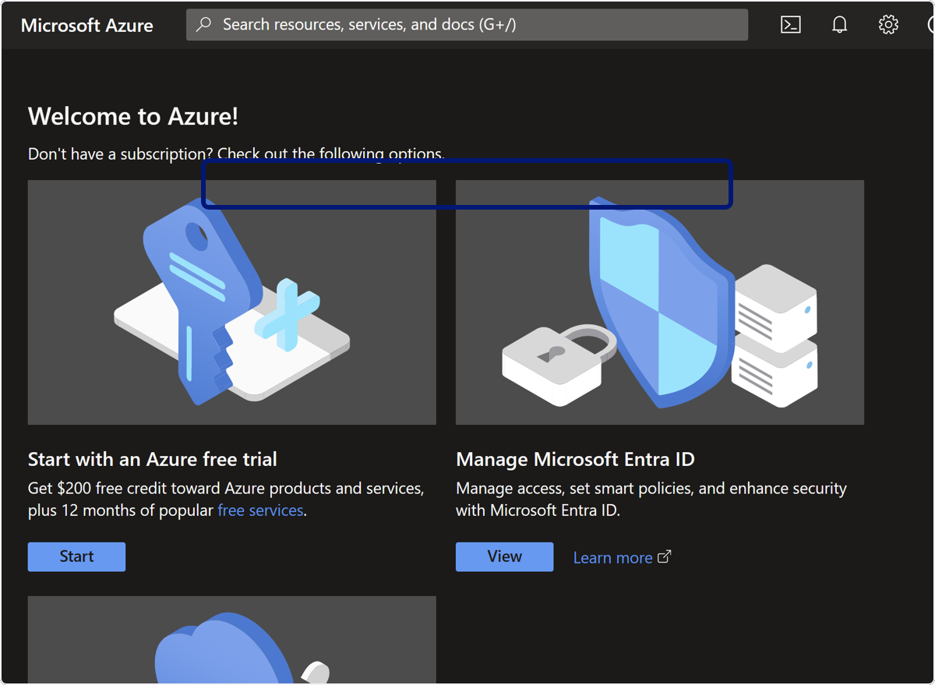Click the shield illustration for Microsoft Entra ID
This screenshot has height=685, width=935.
click(659, 302)
